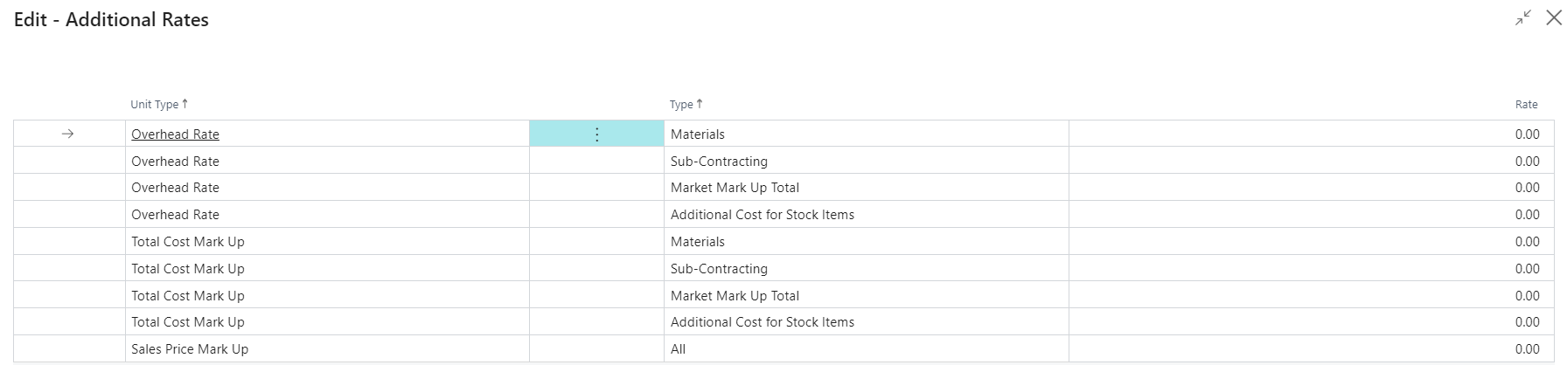Viewport: 1567px width, 365px height.
Task: Sort by Type column header
Action: (681, 104)
